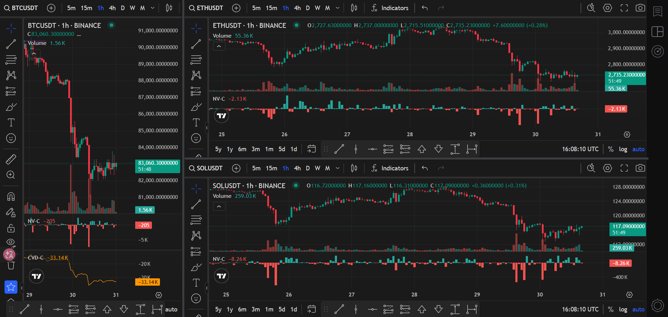
Task: Set the ETHUSDT chart range to 5y
Action: [218, 149]
